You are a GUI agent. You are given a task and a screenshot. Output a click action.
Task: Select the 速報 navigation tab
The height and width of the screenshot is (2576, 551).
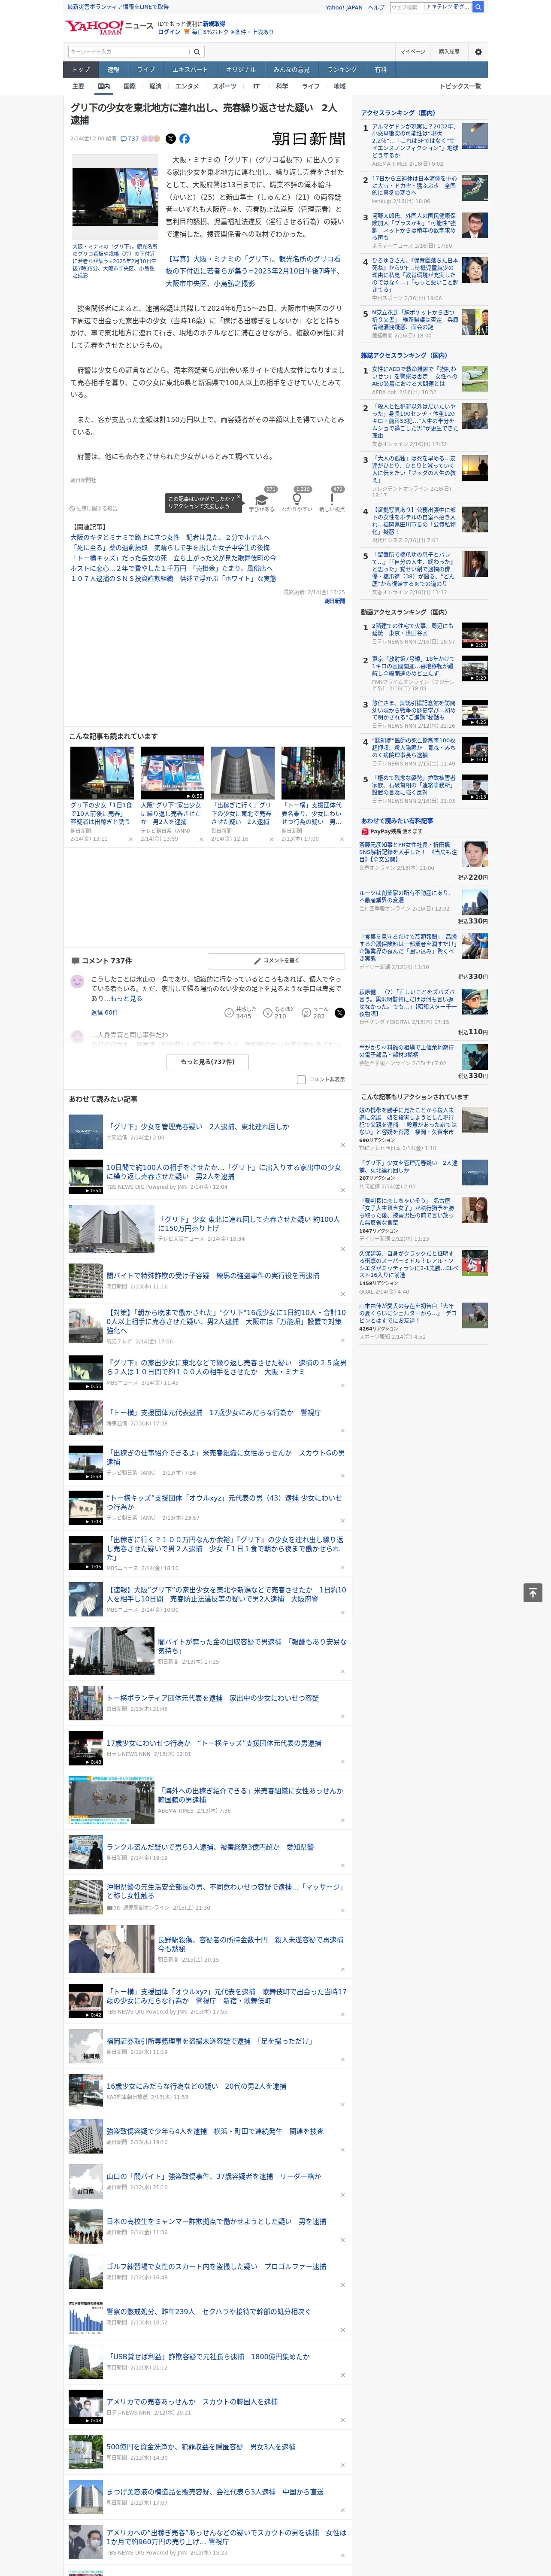(113, 70)
